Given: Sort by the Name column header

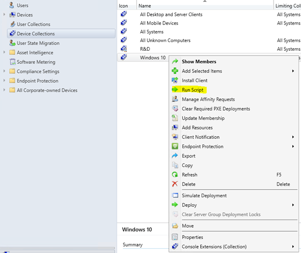Looking at the screenshot, I should 205,6.
